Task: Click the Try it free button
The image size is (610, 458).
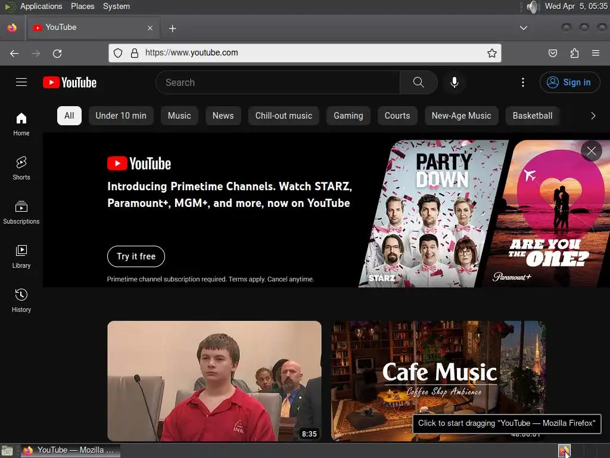Action: tap(136, 256)
